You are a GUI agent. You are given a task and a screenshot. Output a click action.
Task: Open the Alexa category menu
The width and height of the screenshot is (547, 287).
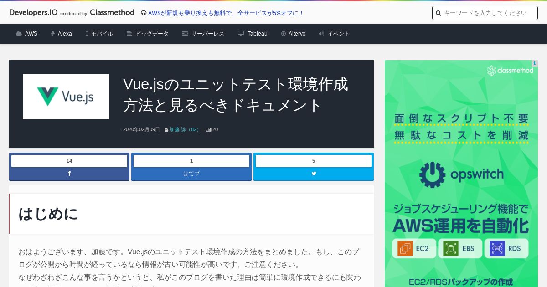pyautogui.click(x=65, y=34)
